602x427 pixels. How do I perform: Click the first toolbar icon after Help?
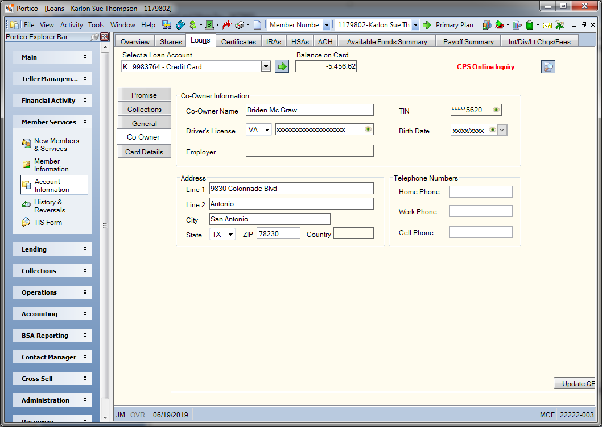(x=167, y=25)
